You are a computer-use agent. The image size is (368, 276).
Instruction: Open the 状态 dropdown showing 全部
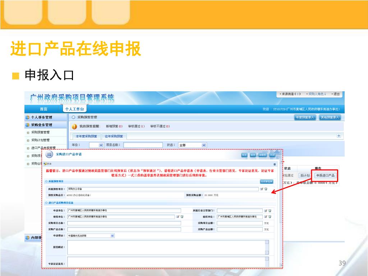[192, 145]
